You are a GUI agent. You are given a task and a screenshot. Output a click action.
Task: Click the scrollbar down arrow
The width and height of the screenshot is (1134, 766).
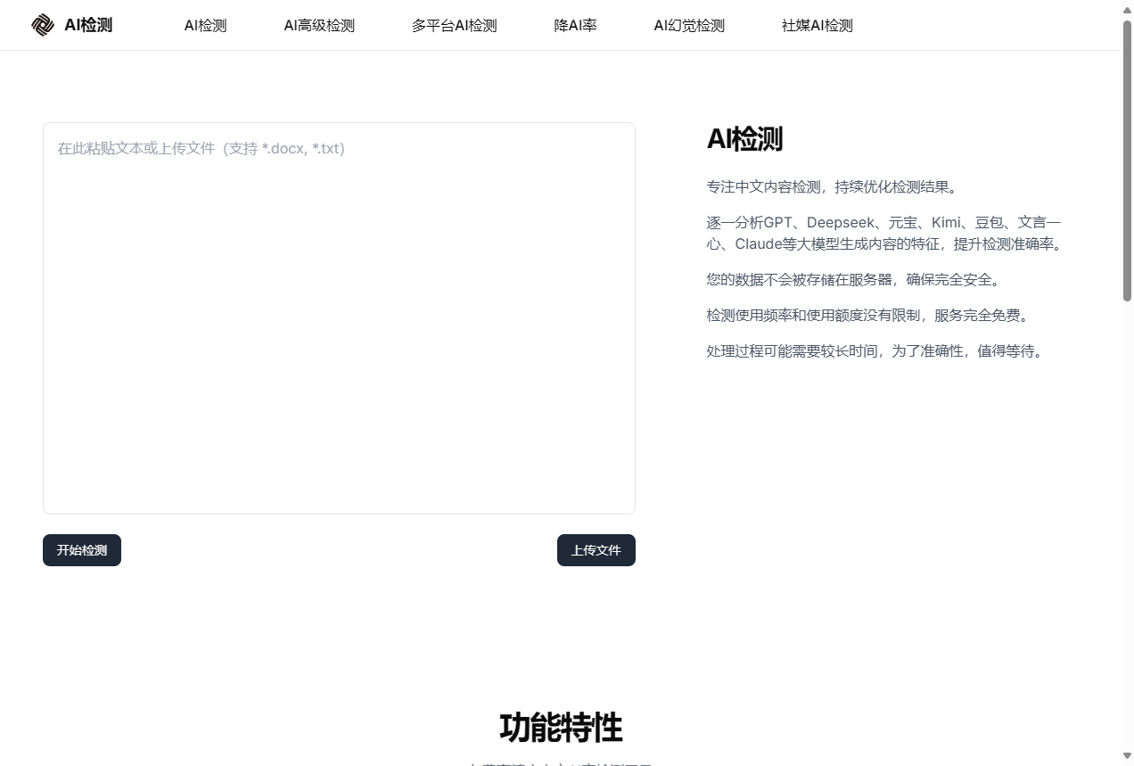tap(1127, 757)
